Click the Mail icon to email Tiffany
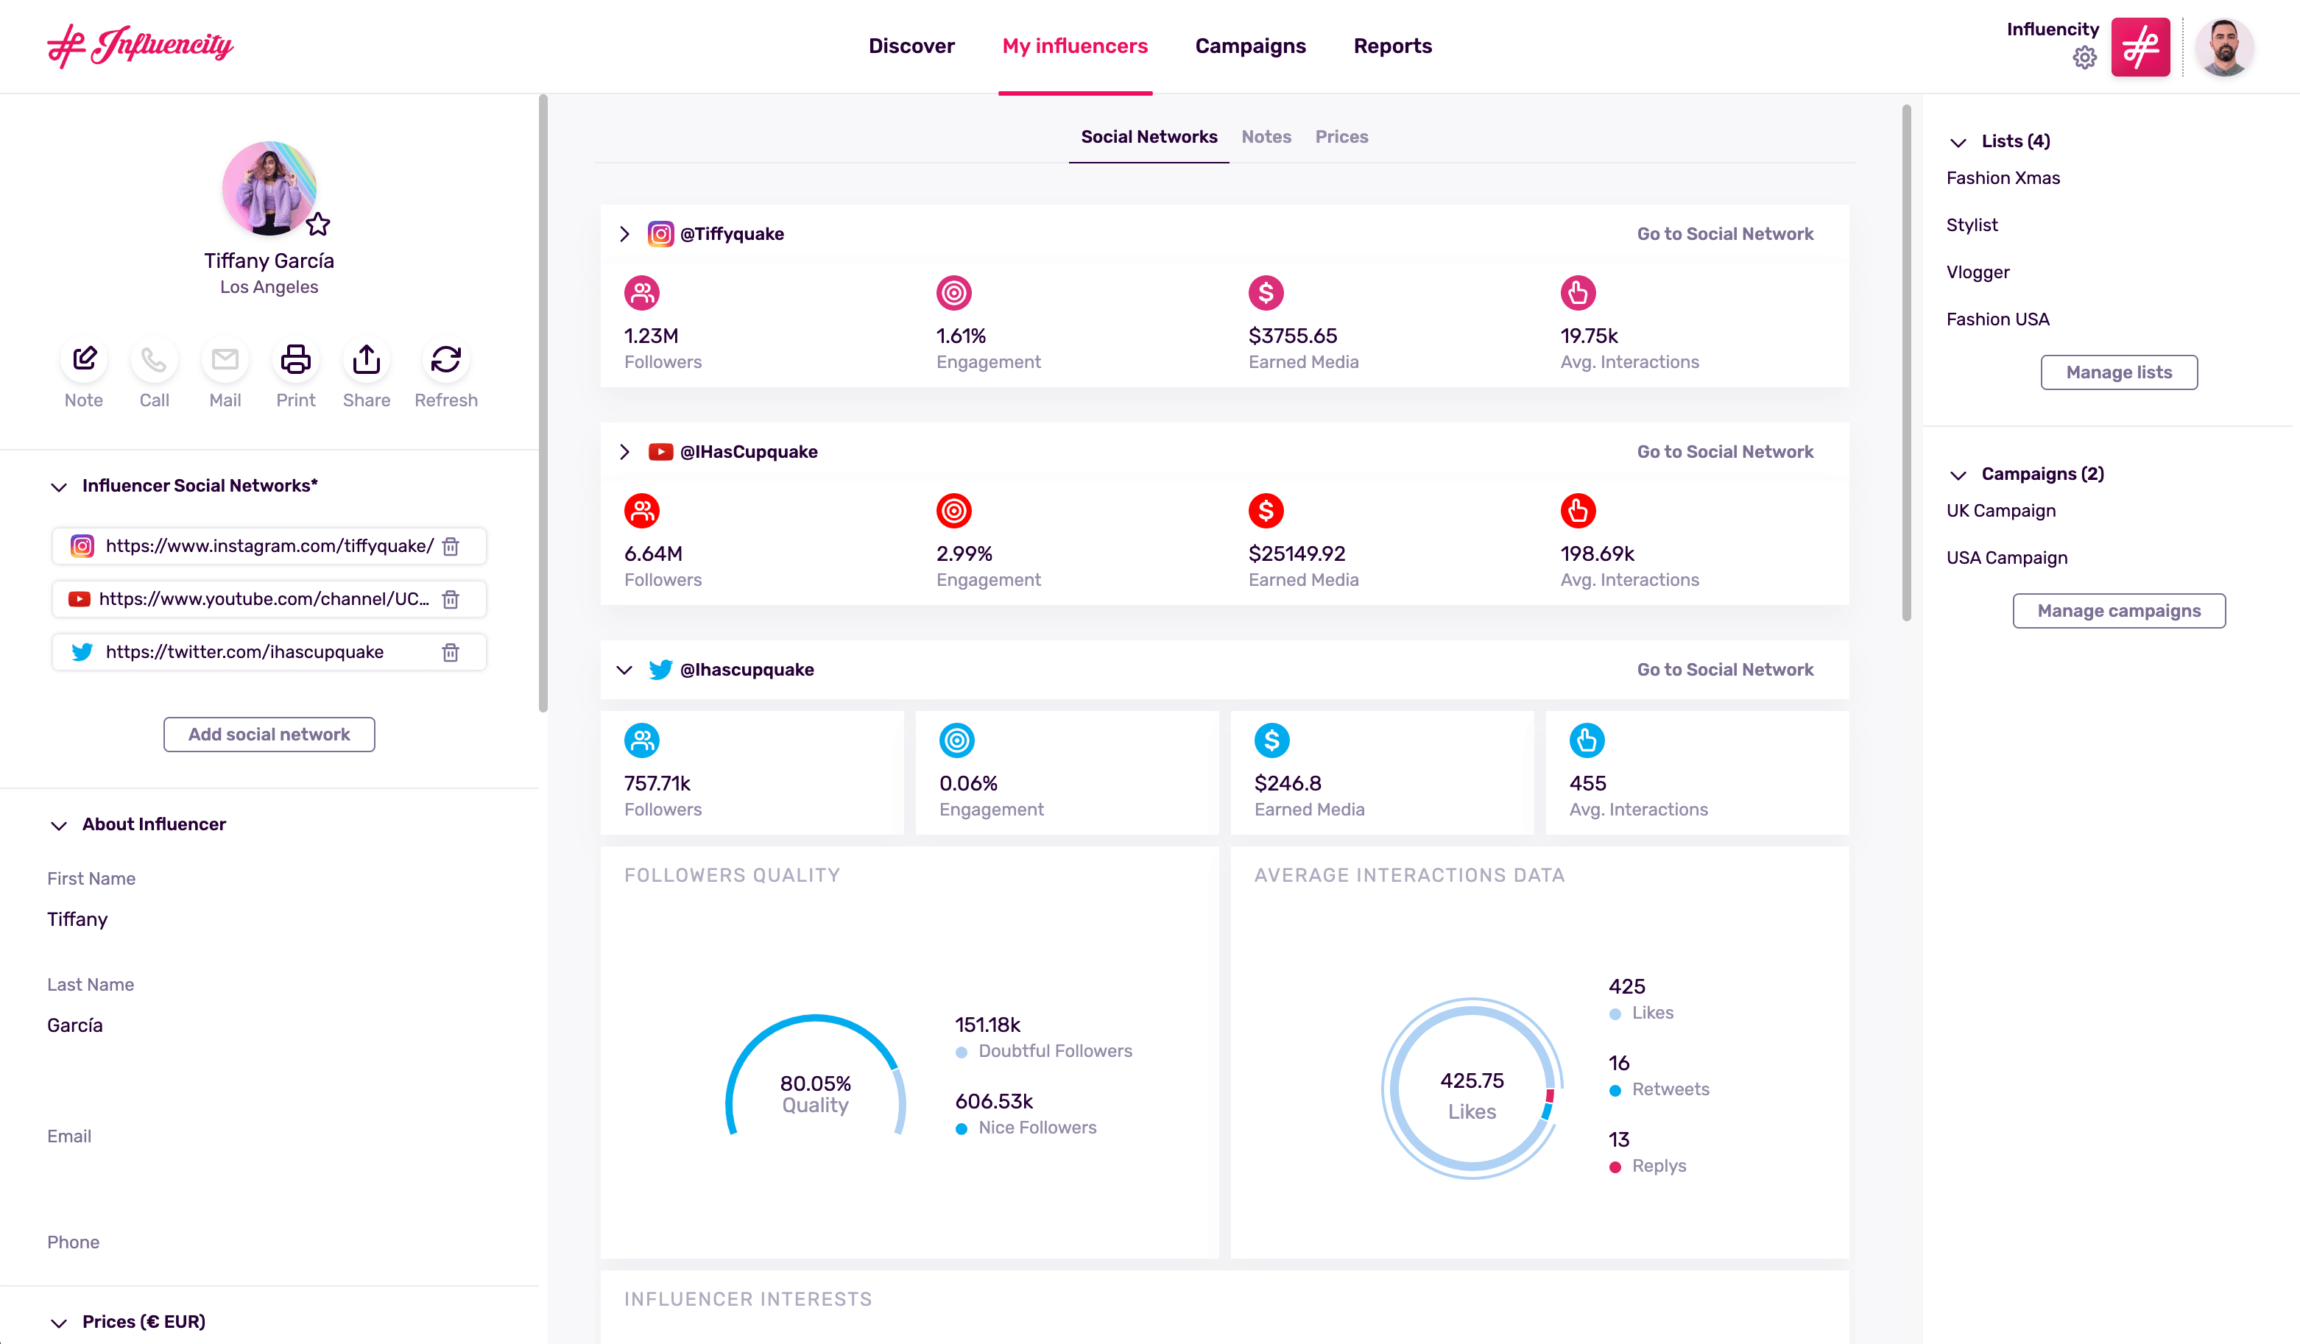 tap(225, 359)
